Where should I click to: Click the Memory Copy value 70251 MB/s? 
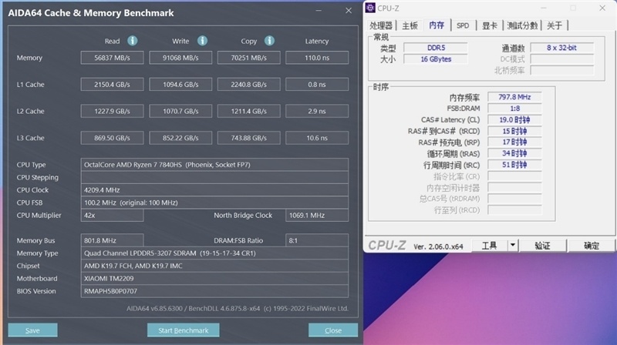point(248,58)
